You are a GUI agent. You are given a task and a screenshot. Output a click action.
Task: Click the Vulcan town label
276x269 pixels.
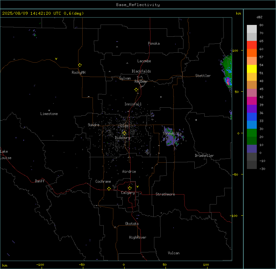[174, 253]
